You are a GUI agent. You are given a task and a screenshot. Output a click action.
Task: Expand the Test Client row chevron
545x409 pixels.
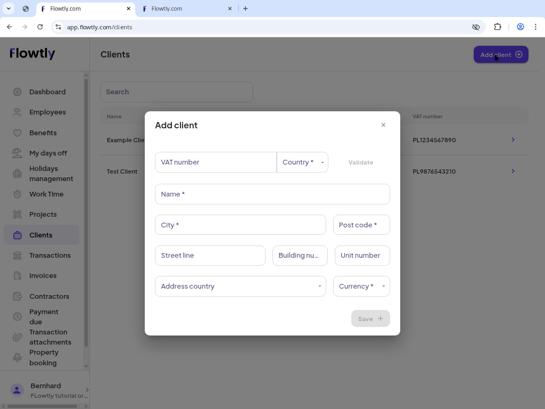[513, 171]
